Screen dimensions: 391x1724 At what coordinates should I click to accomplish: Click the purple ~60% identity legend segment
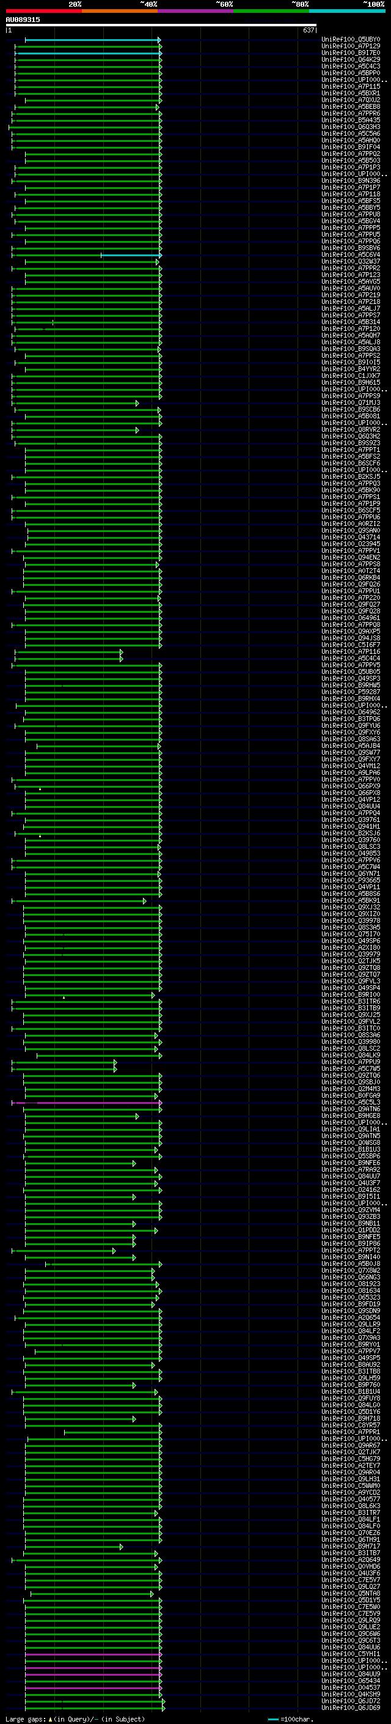195,11
